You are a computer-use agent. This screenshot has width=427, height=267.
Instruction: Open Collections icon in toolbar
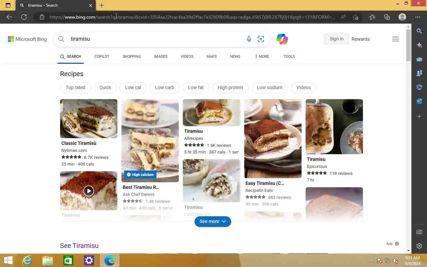coord(387,17)
